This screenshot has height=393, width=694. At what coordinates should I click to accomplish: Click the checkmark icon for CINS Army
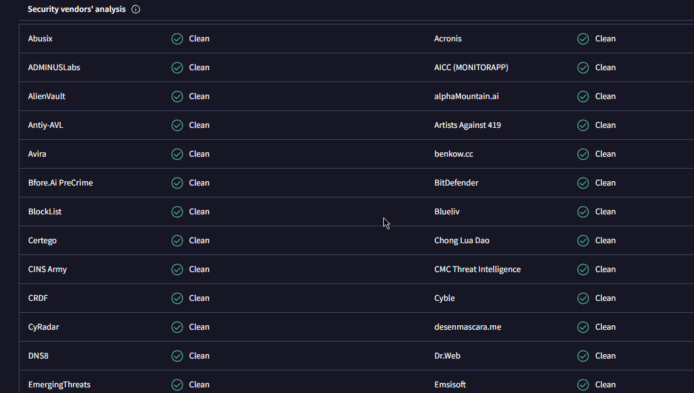pos(177,270)
